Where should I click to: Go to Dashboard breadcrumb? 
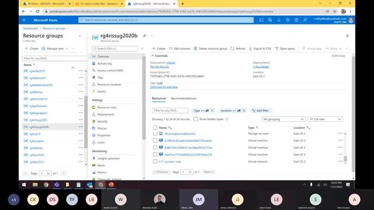point(30,29)
